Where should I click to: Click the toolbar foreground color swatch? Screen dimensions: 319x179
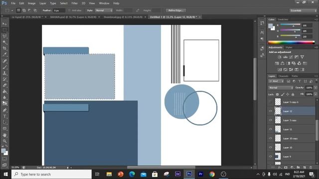pos(3,151)
